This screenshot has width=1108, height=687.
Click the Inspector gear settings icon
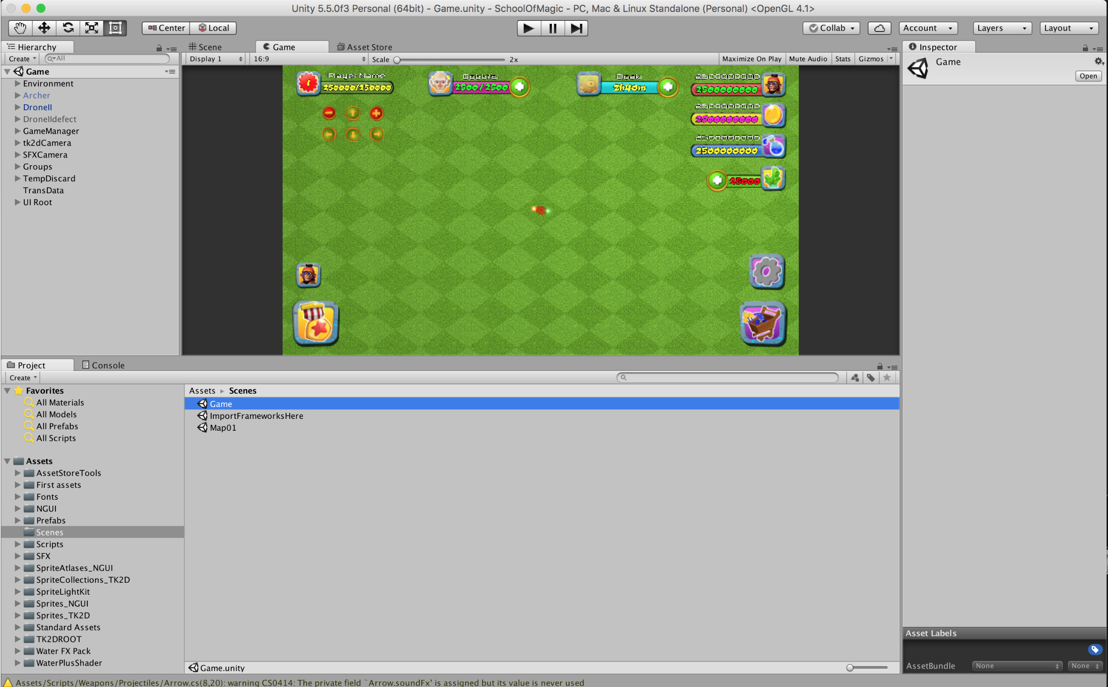pyautogui.click(x=1099, y=61)
